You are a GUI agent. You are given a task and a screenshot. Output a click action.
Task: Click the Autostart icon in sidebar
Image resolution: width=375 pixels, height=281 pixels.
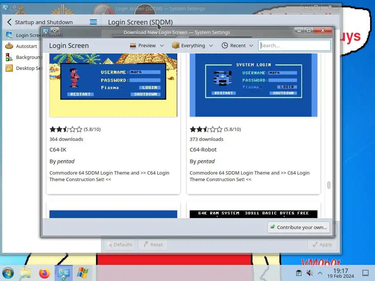point(9,46)
